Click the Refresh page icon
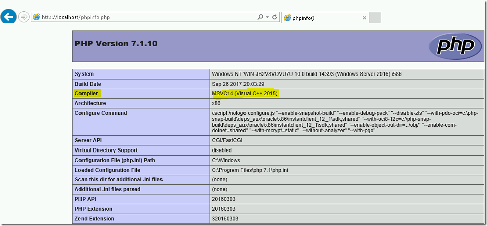The width and height of the screenshot is (487, 226). click(x=275, y=17)
